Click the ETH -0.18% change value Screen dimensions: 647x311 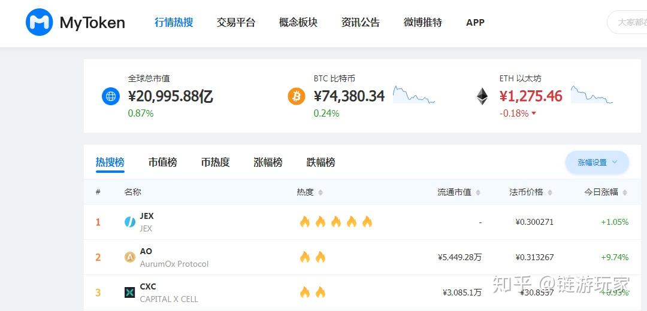click(514, 113)
